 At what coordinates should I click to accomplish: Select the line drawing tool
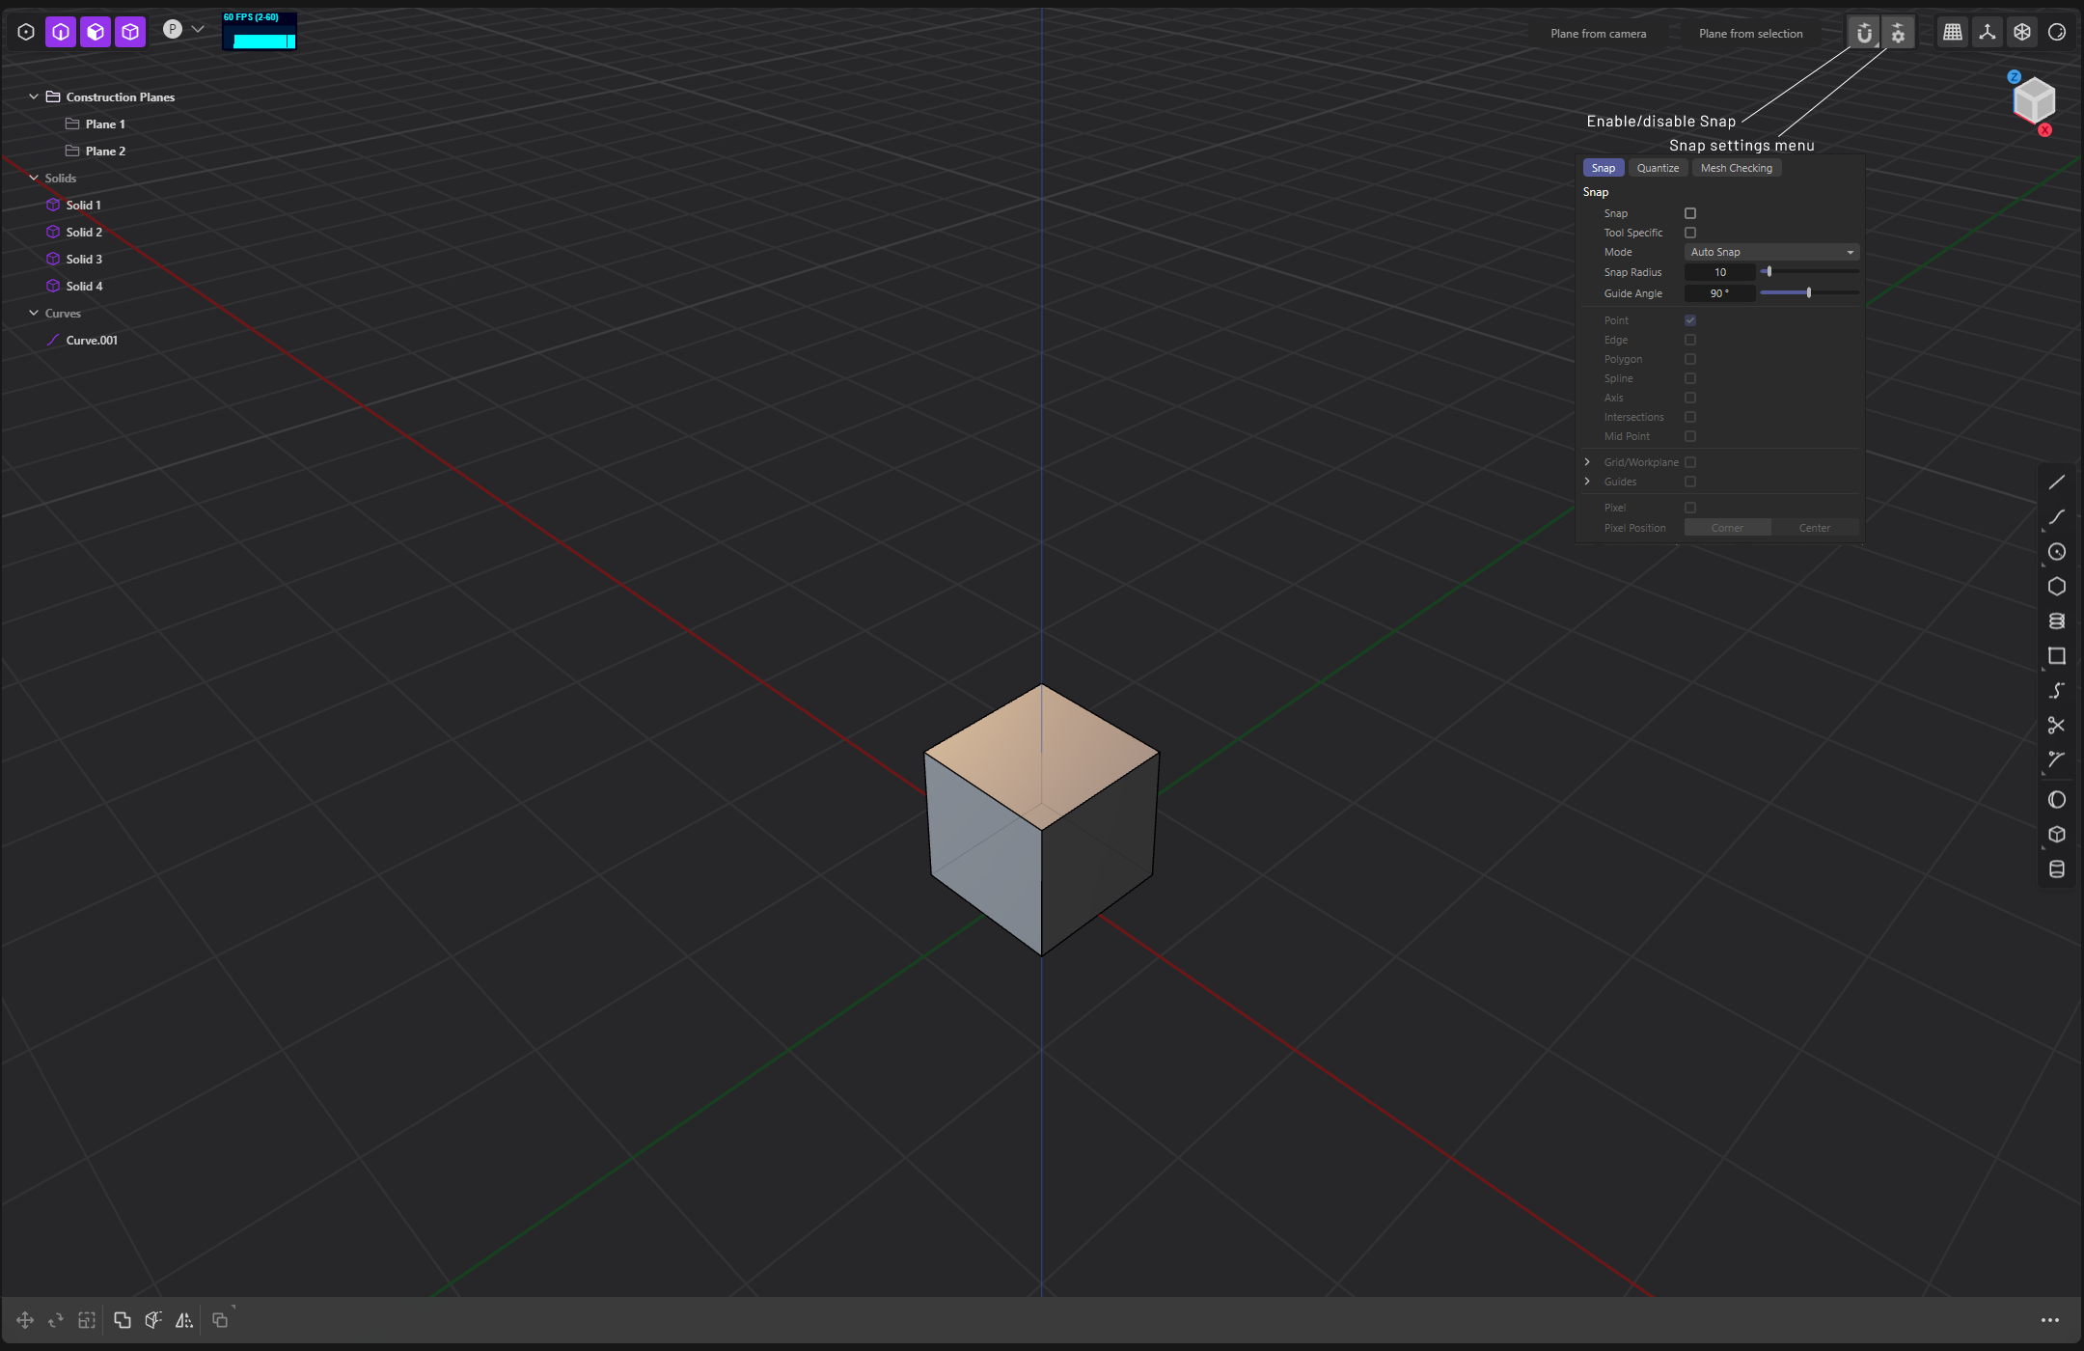(x=2056, y=482)
